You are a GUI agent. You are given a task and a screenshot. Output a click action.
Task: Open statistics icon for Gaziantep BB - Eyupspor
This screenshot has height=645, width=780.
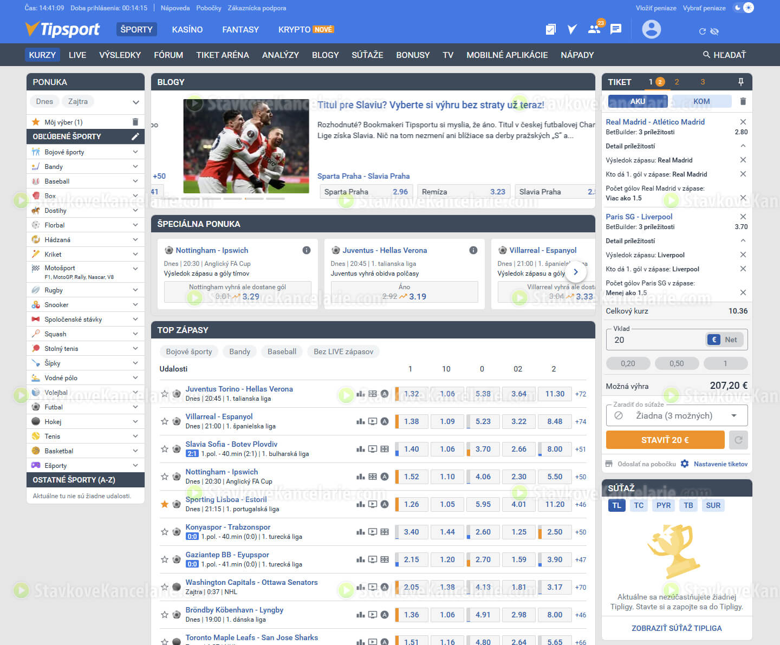[x=361, y=559]
